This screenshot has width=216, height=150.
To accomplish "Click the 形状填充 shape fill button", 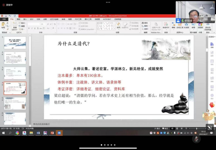I will point(134,23).
